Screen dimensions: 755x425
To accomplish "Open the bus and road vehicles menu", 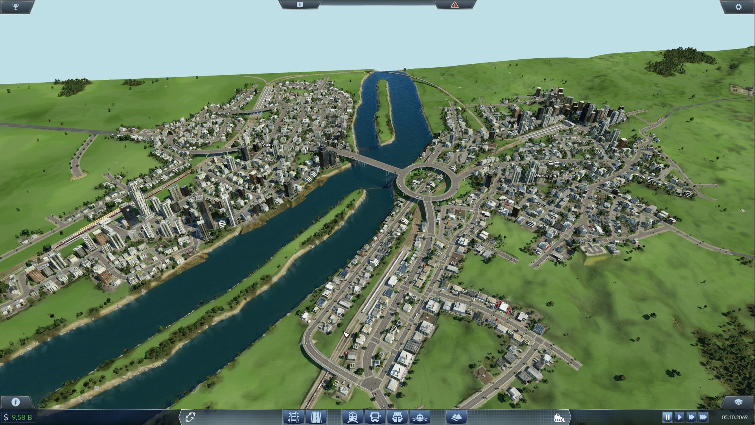I will pyautogui.click(x=375, y=417).
